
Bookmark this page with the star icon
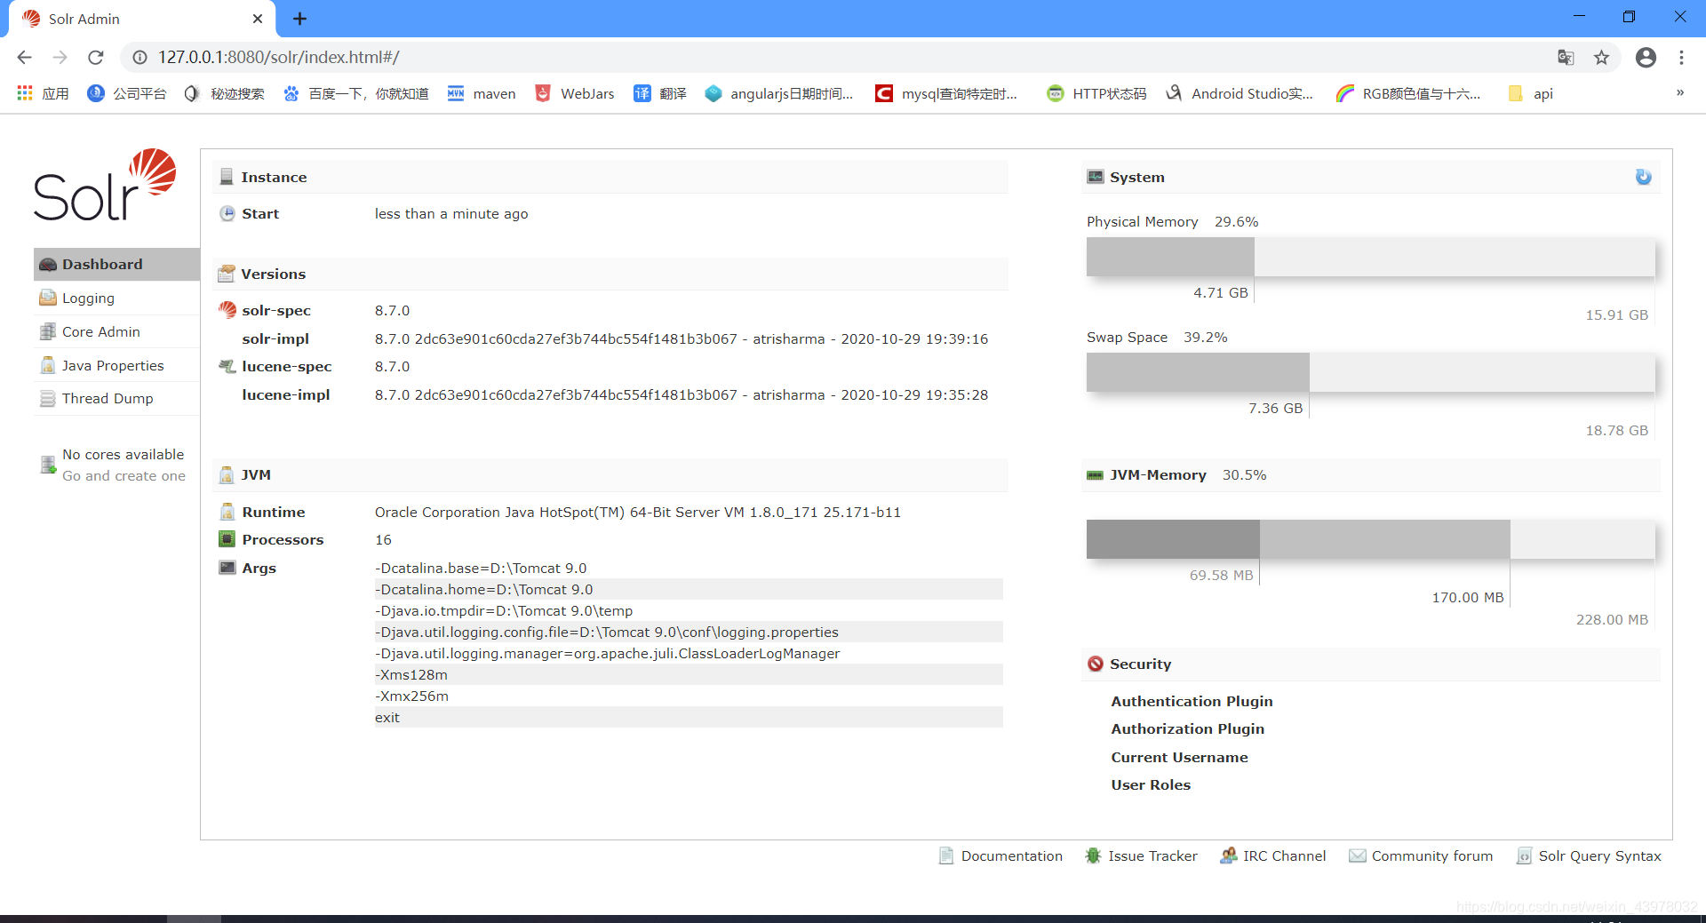click(x=1601, y=57)
